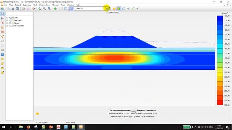
Task: Click the yellow legend color band
Action: 220,74
